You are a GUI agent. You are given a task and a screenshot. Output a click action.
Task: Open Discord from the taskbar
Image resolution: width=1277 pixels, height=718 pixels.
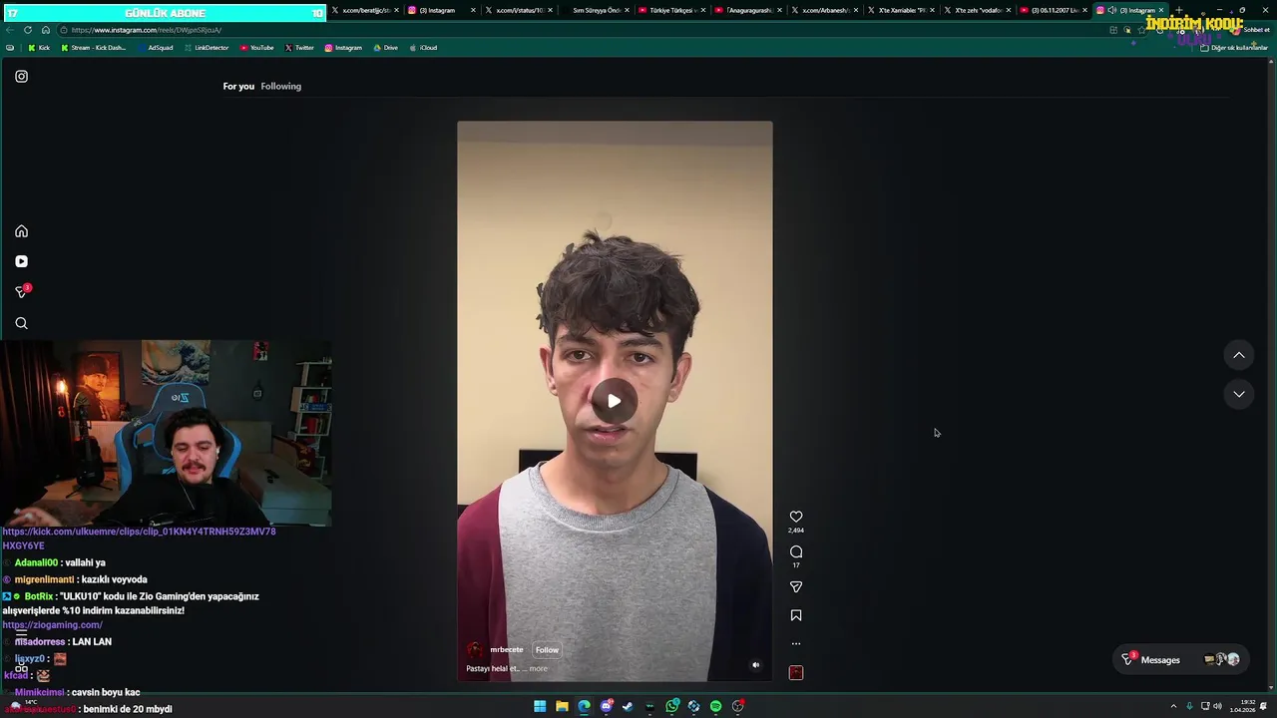click(x=606, y=706)
